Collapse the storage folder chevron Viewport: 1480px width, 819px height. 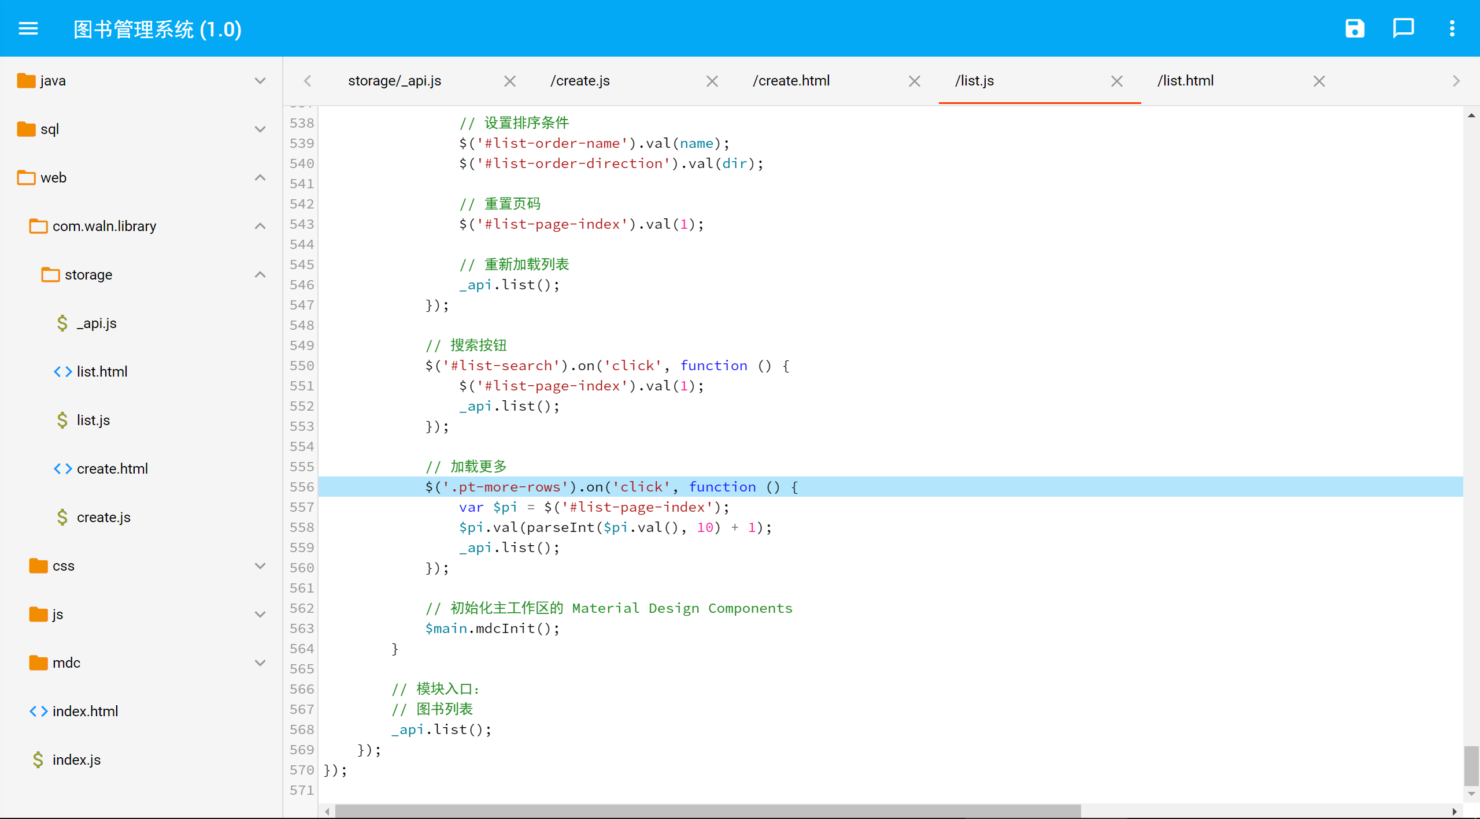260,275
